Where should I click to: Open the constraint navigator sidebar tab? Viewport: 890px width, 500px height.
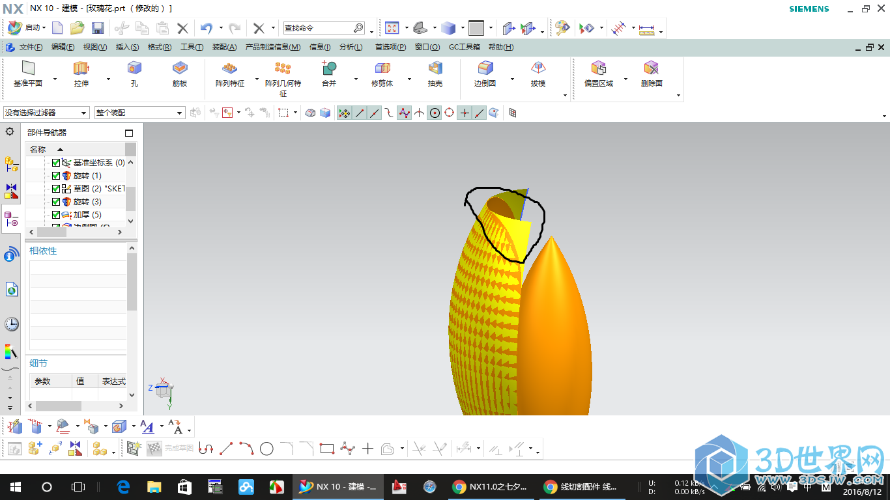pyautogui.click(x=11, y=191)
